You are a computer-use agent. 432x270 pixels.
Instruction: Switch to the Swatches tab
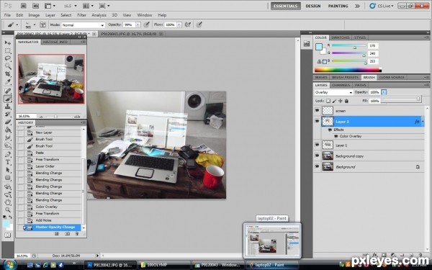pyautogui.click(x=341, y=37)
